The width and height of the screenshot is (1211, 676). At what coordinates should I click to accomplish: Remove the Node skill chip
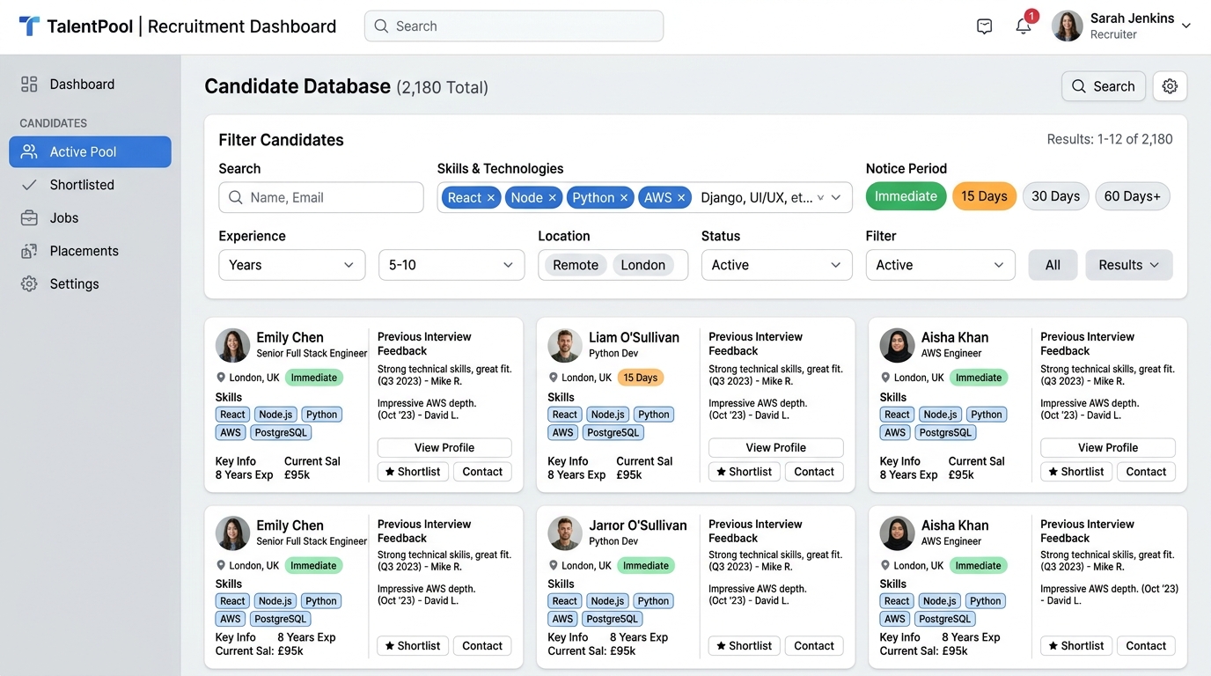tap(553, 197)
